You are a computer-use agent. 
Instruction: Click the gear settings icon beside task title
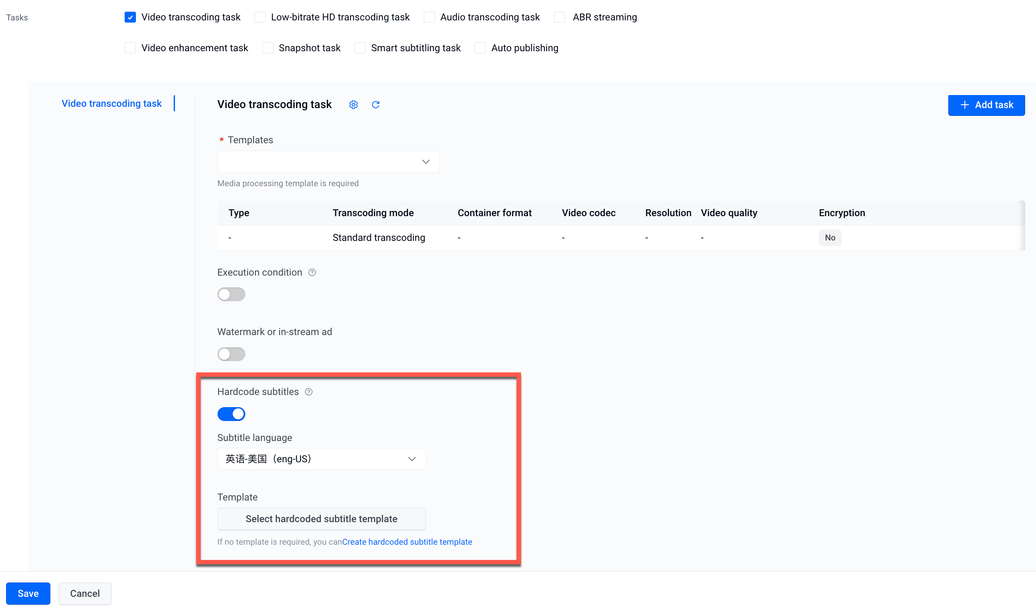(x=353, y=105)
